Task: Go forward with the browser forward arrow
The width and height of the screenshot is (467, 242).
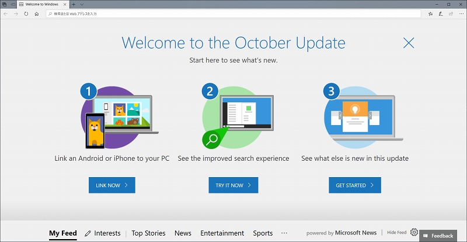Action: pyautogui.click(x=16, y=13)
